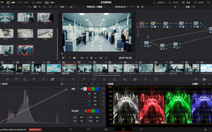
Task: Select clip 57 in the clip strip
Action: [x=85, y=68]
